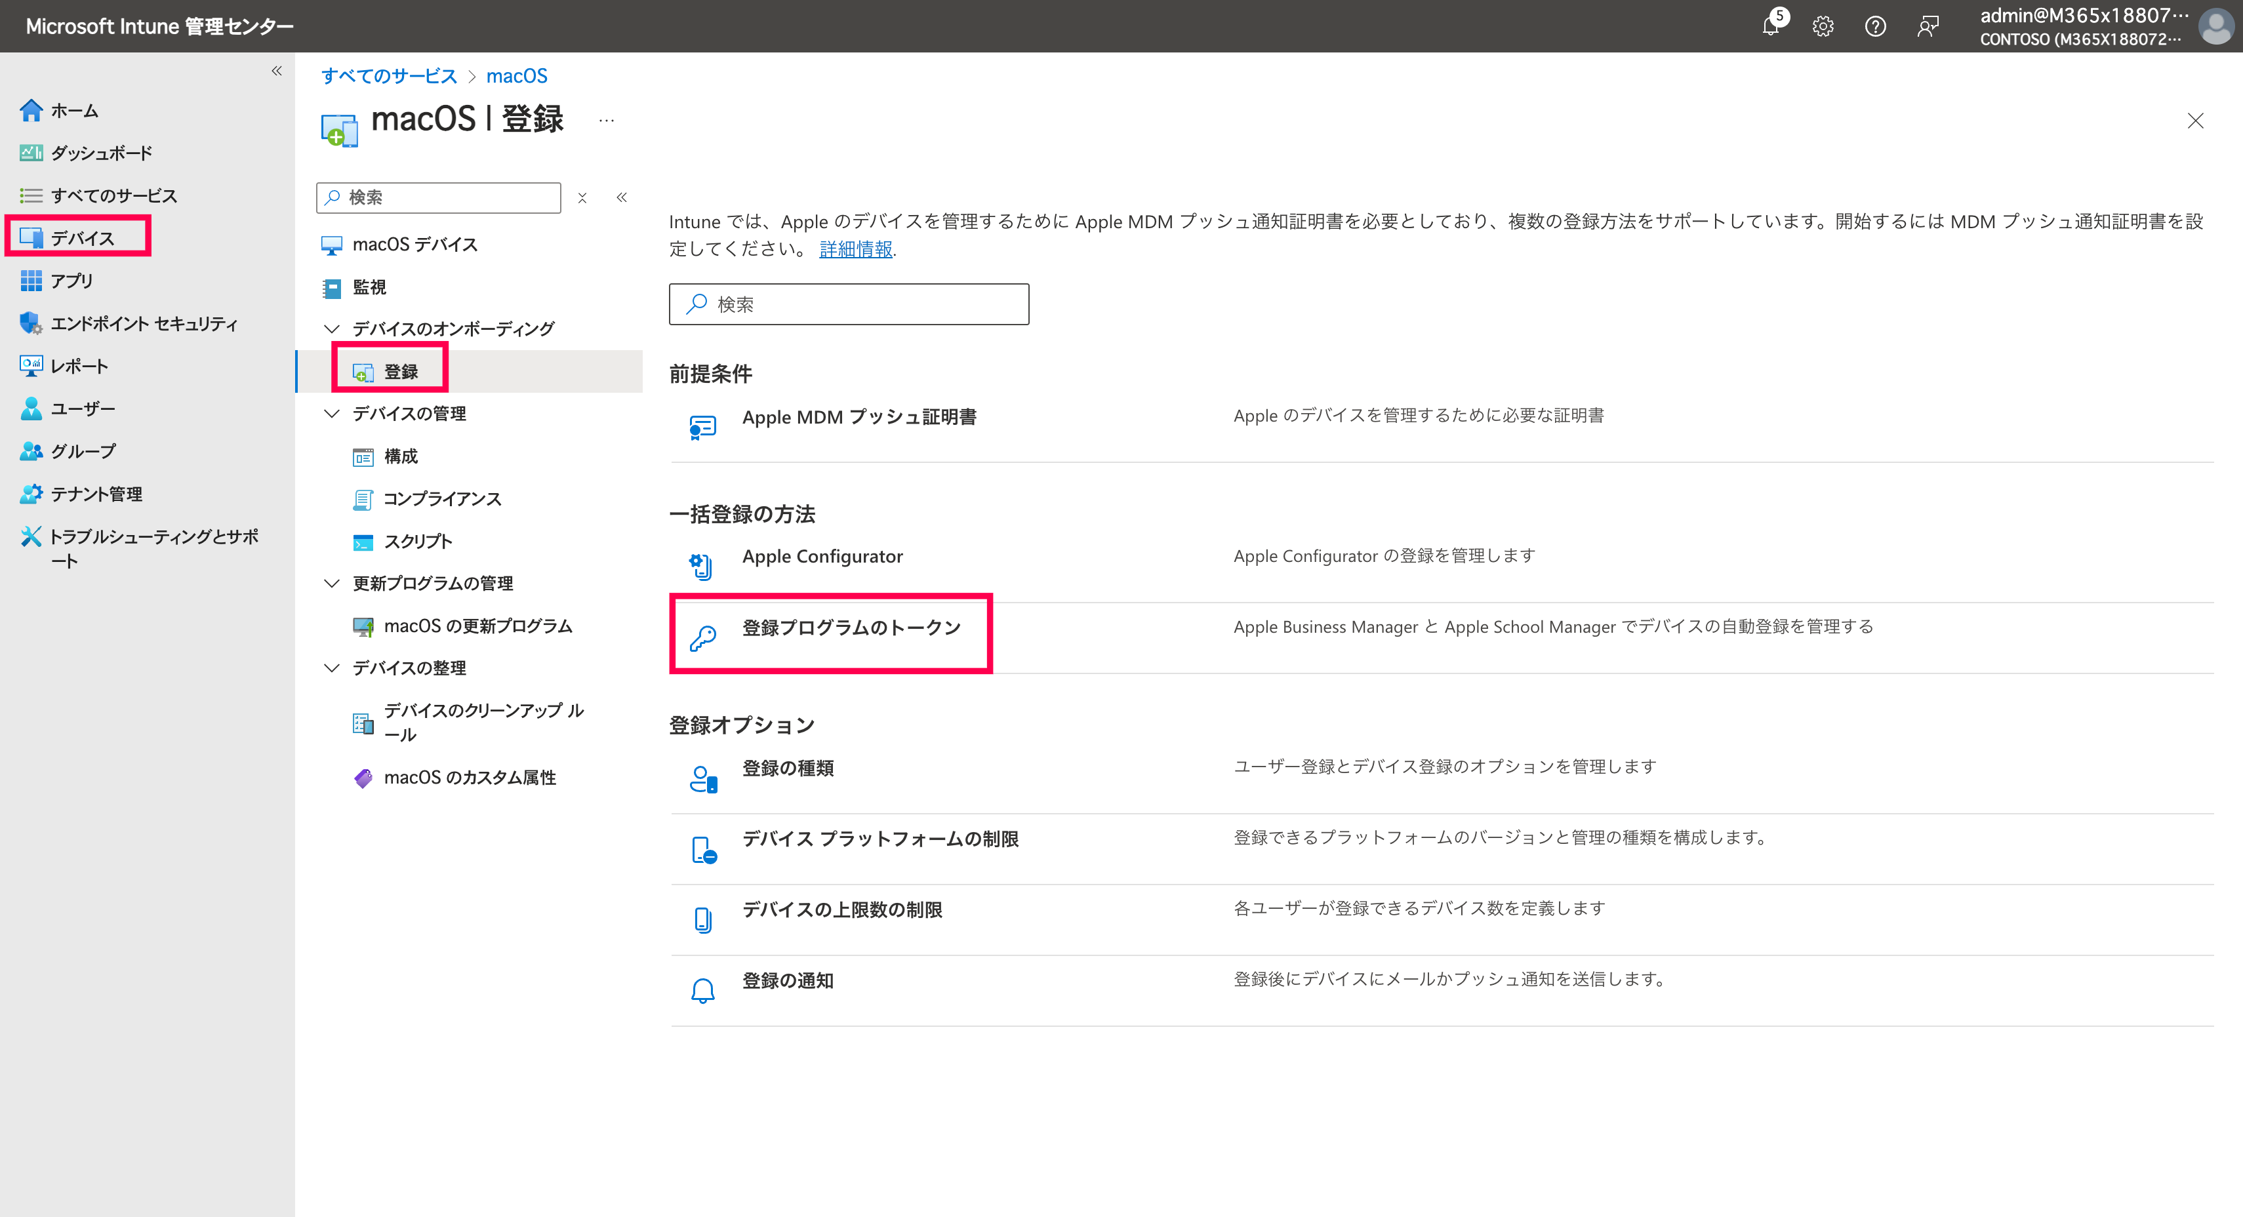Image resolution: width=2243 pixels, height=1217 pixels.
Task: Click the Apple Configurator icon
Action: [x=701, y=567]
